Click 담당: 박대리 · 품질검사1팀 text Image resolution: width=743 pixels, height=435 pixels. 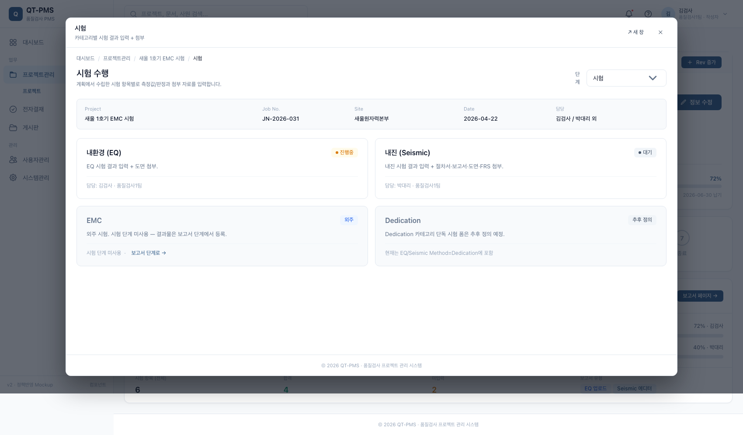[x=413, y=186]
